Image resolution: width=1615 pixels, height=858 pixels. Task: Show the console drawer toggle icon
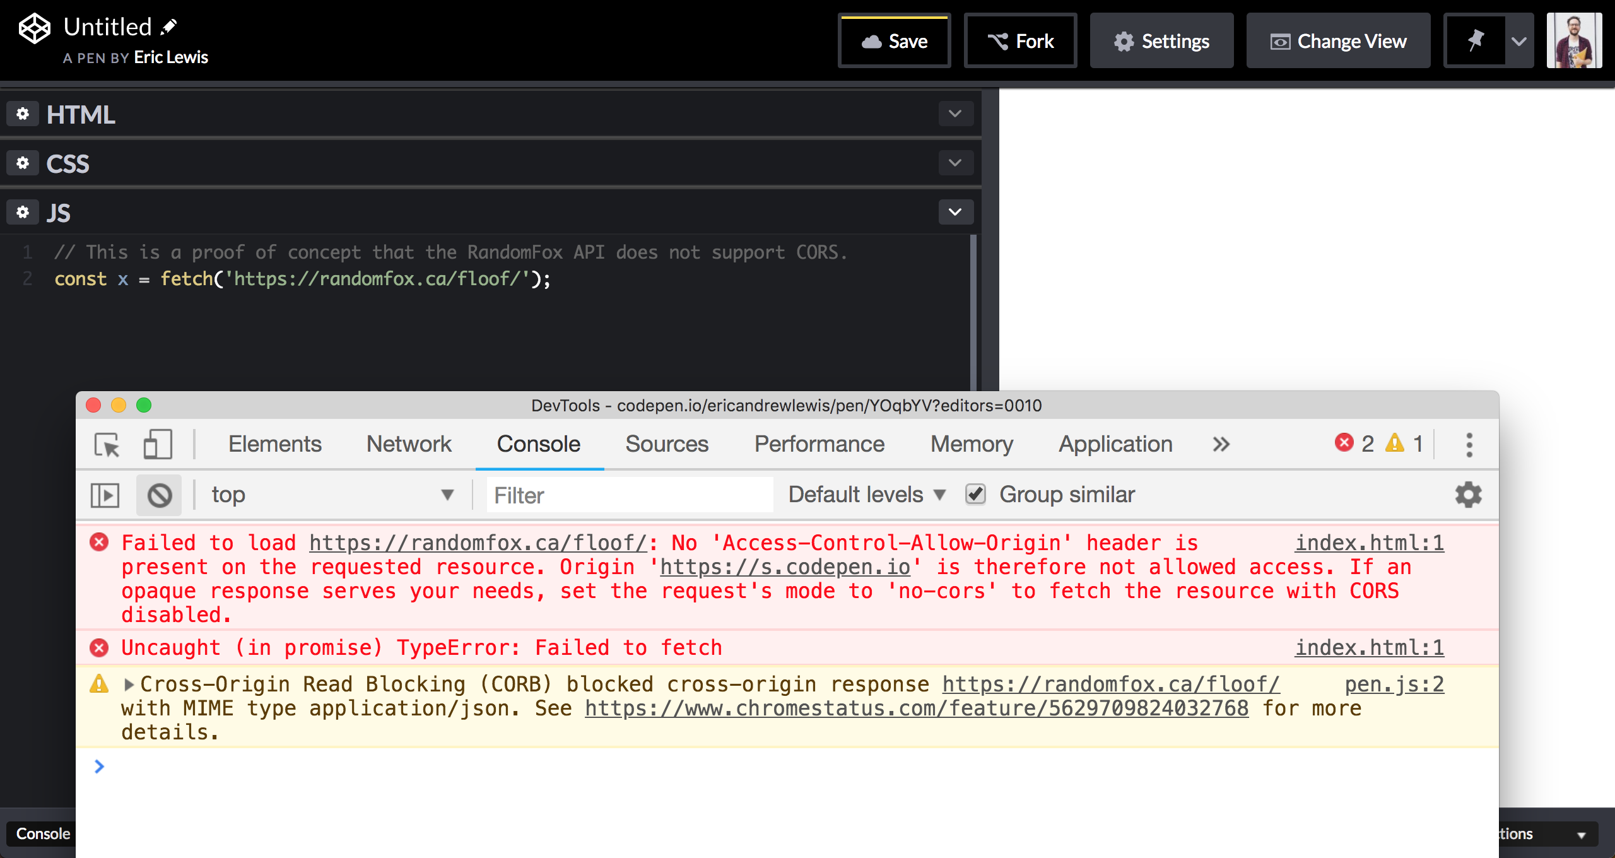[105, 495]
